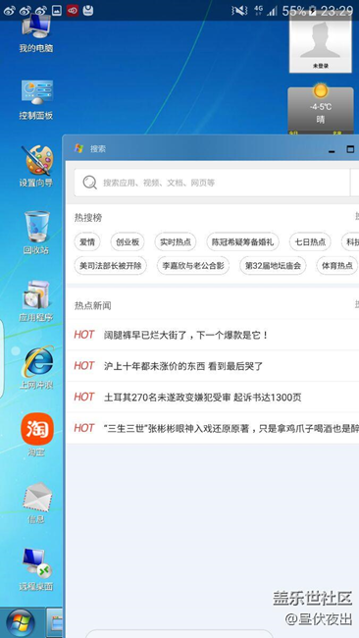The height and width of the screenshot is (638, 359).
Task: Open the 控制面板 control panel icon
Action: 36,100
